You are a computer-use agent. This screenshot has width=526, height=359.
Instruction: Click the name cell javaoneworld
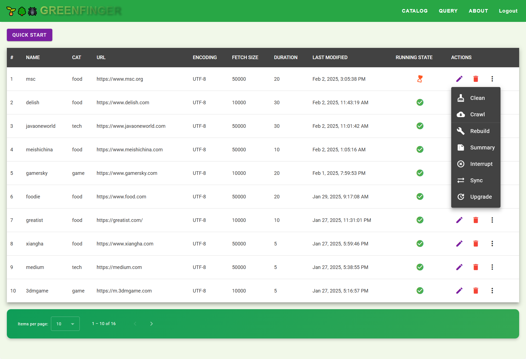point(41,126)
